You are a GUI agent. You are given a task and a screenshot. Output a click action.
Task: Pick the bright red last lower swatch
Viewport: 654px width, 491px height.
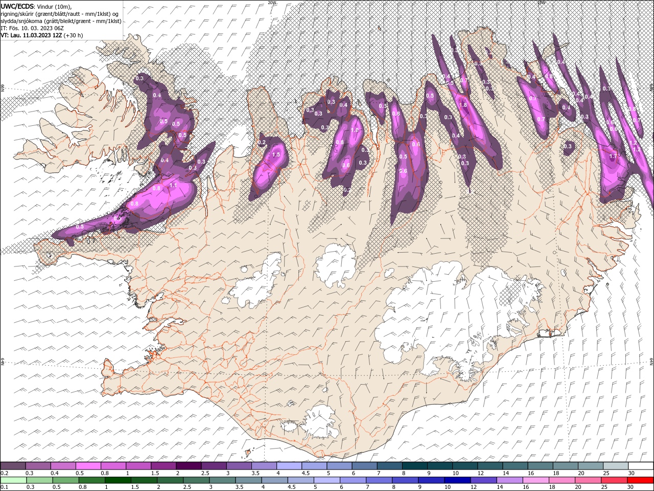click(x=640, y=480)
